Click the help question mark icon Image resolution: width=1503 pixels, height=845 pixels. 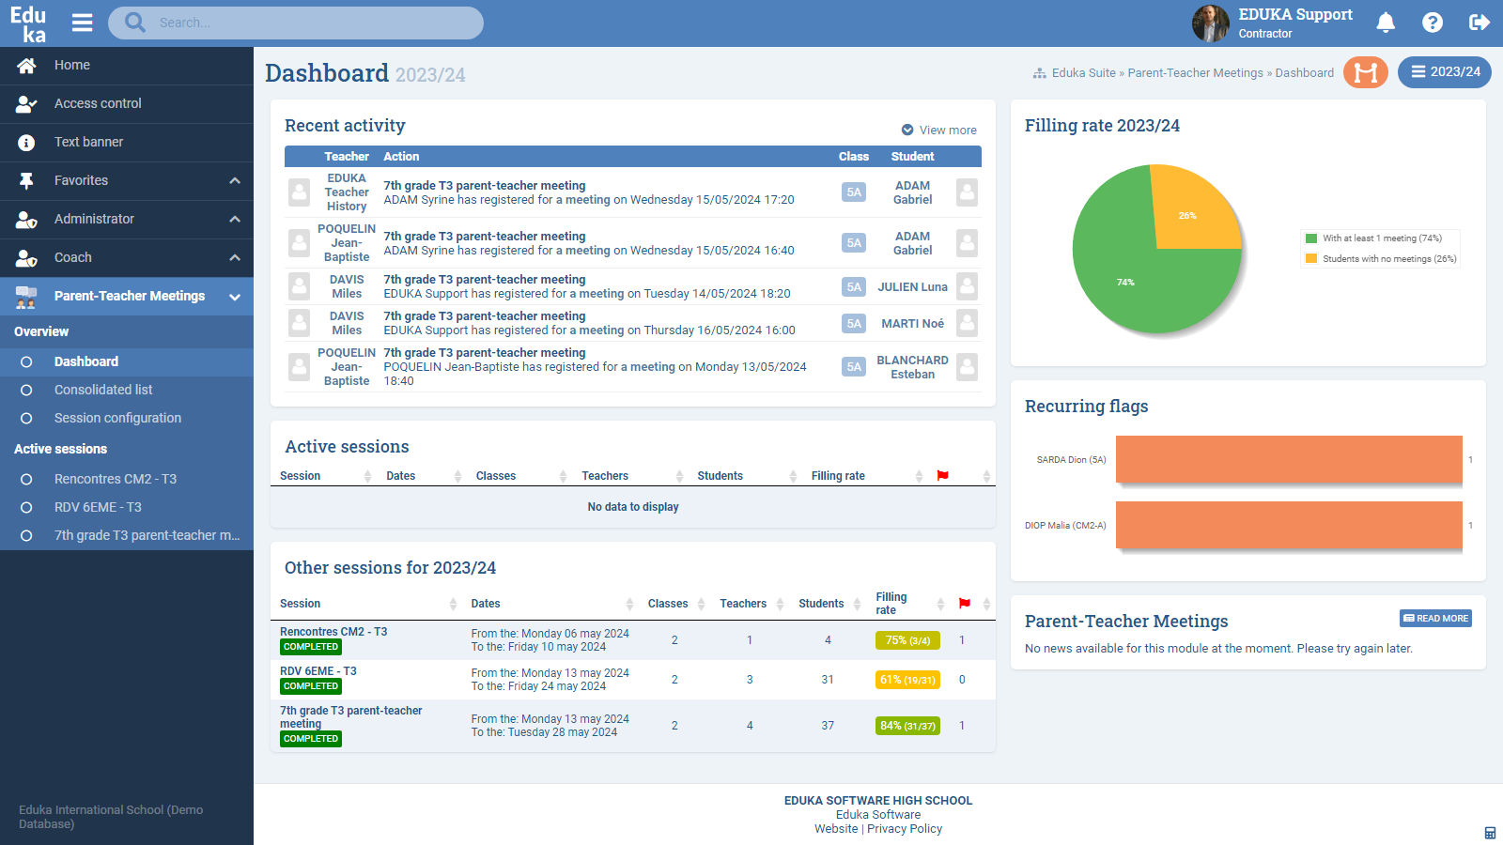[1432, 23]
